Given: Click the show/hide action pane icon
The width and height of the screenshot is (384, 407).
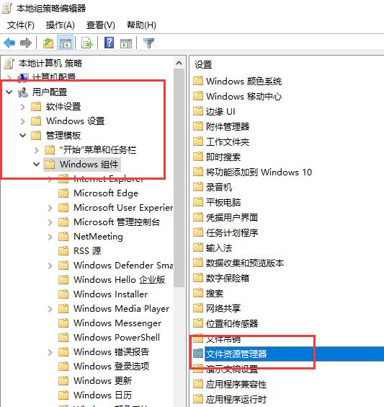Looking at the screenshot, I should point(126,43).
